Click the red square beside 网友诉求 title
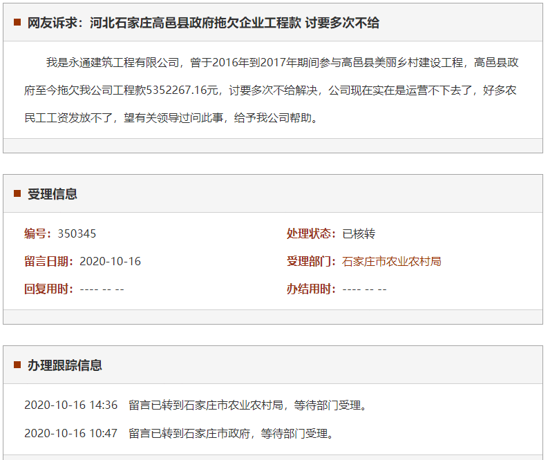This screenshot has height=460, width=548. coord(17,23)
